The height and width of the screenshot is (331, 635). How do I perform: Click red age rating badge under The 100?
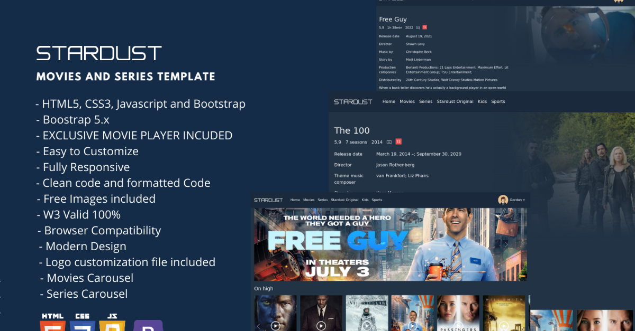[398, 141]
